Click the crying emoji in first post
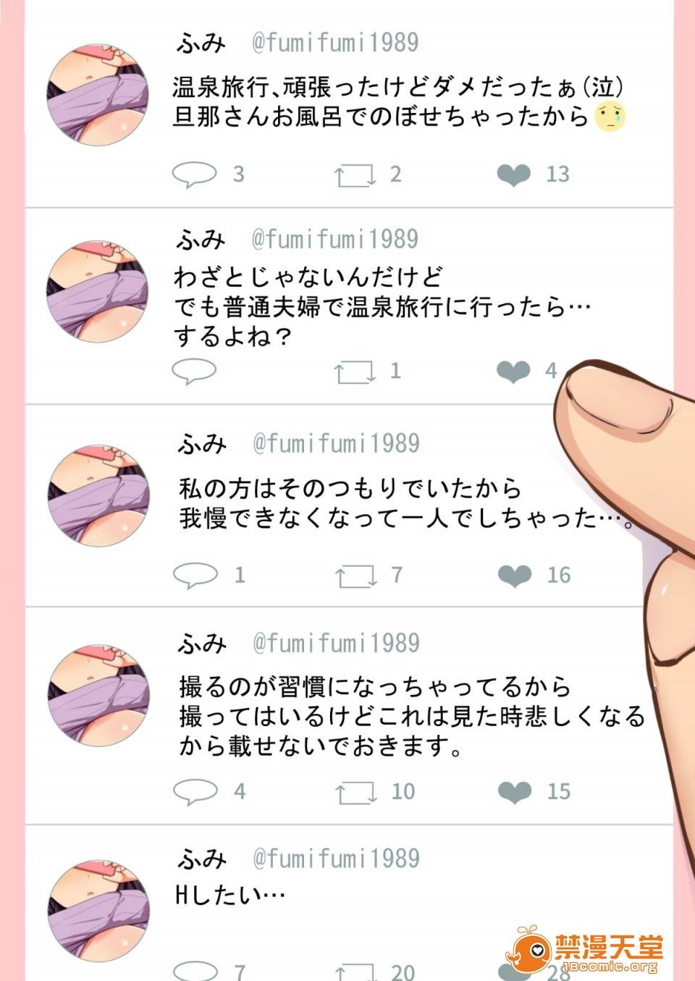 610,117
